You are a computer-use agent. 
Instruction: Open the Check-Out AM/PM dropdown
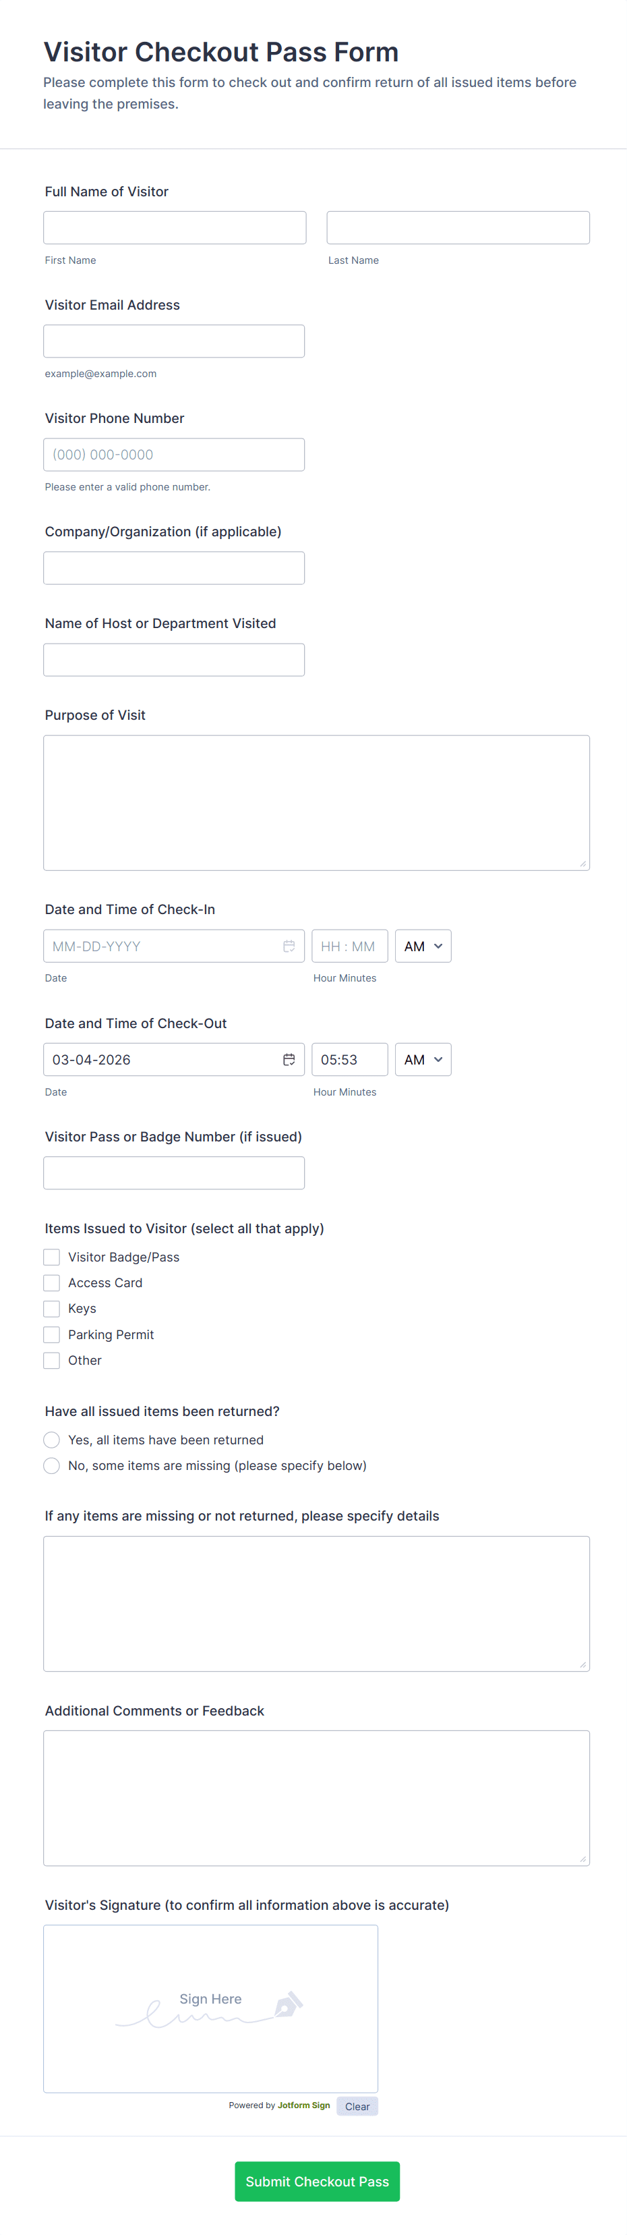point(423,1059)
